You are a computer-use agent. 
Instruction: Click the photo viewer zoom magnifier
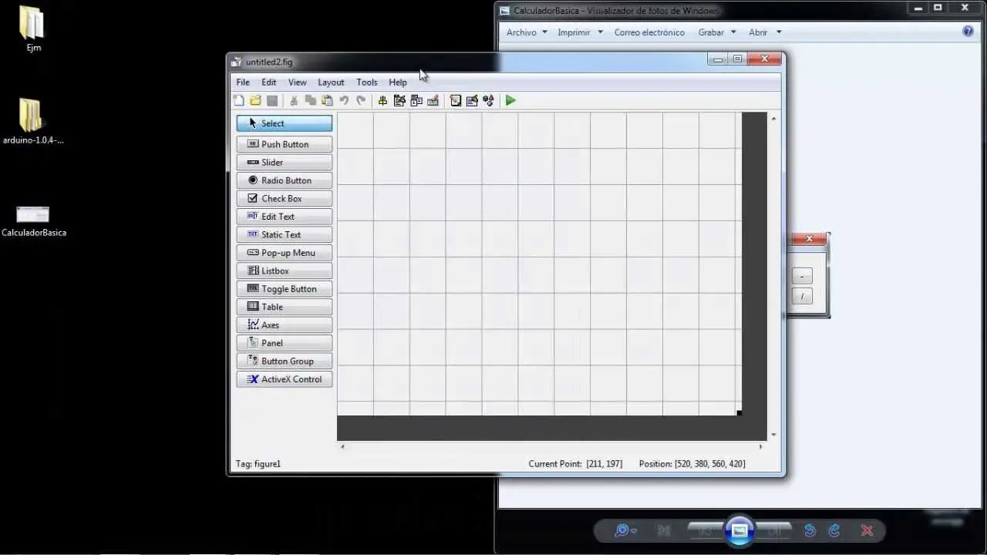pos(625,530)
